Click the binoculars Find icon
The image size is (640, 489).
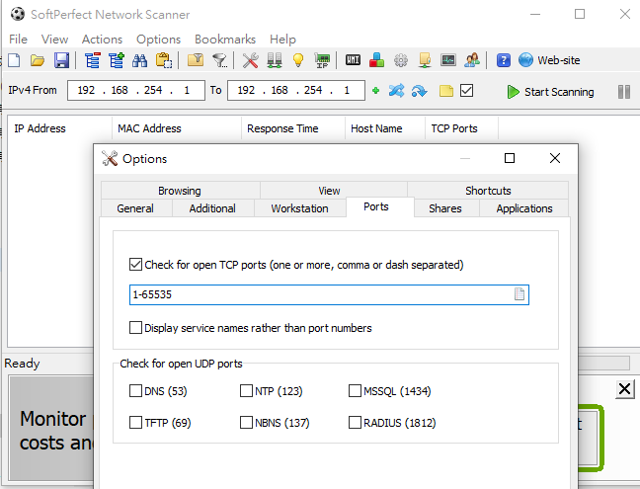click(x=140, y=61)
